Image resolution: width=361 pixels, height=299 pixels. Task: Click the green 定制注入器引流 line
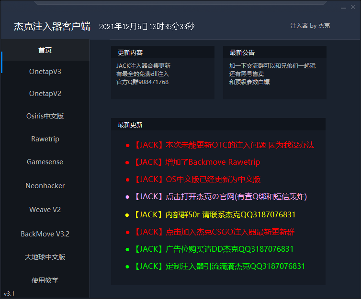[219, 267]
